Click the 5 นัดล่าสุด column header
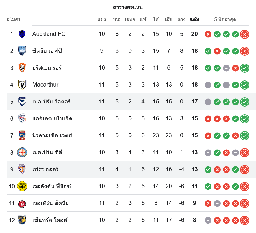The height and width of the screenshot is (233, 256). (x=225, y=20)
